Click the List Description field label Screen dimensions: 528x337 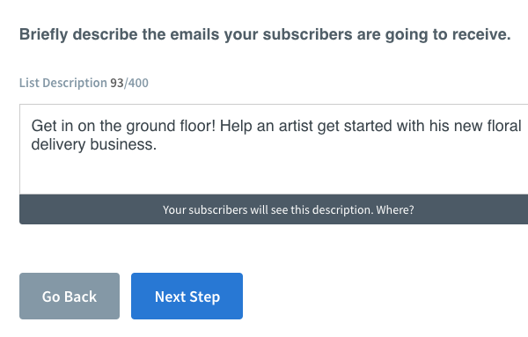click(63, 83)
